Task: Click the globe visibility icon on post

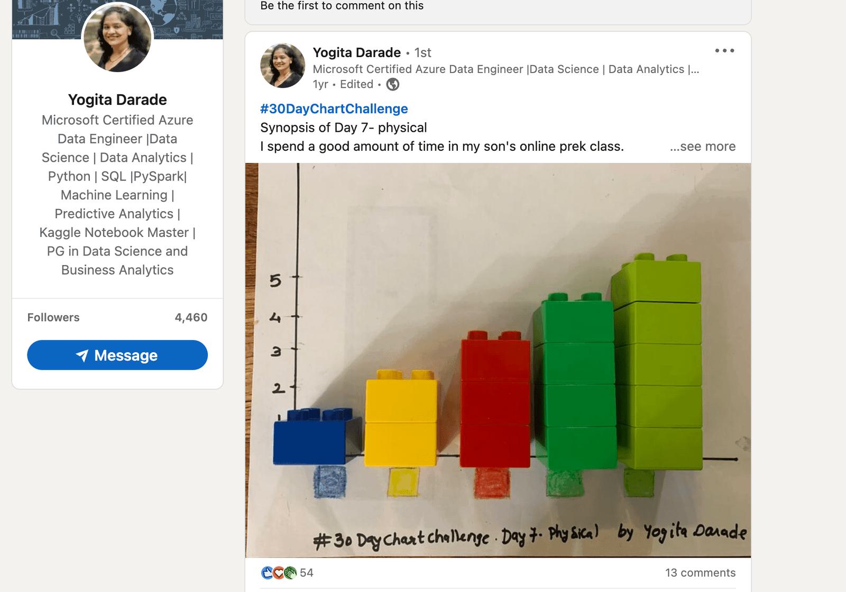Action: pos(393,84)
